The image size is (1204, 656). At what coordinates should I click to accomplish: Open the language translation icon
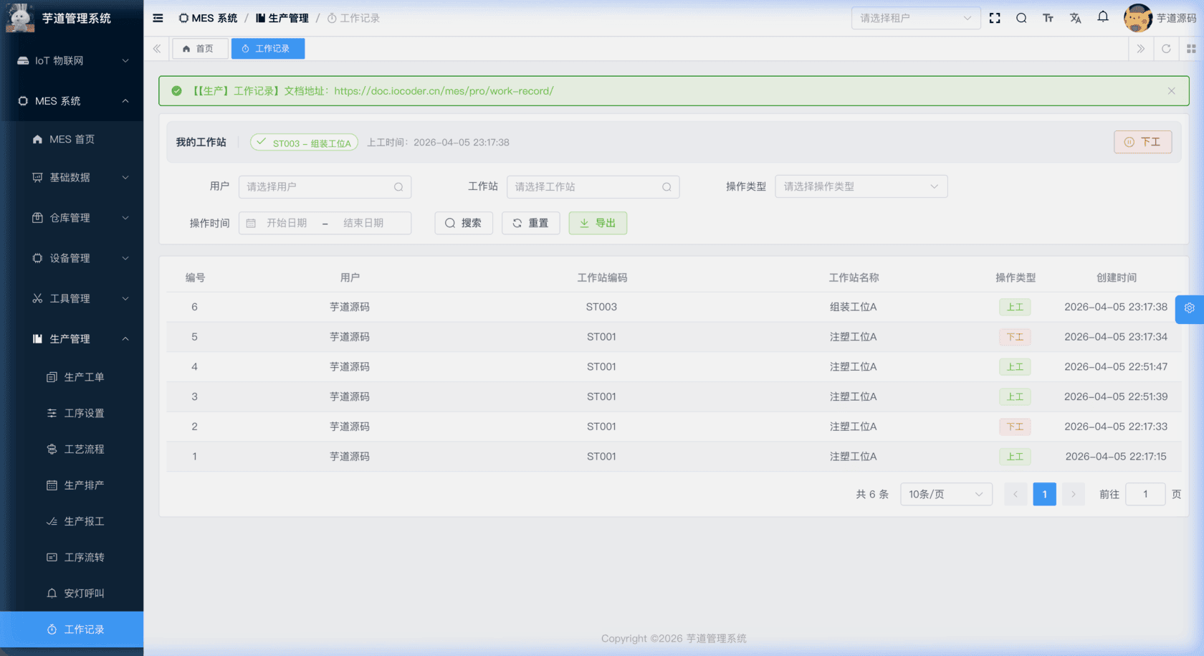1075,18
